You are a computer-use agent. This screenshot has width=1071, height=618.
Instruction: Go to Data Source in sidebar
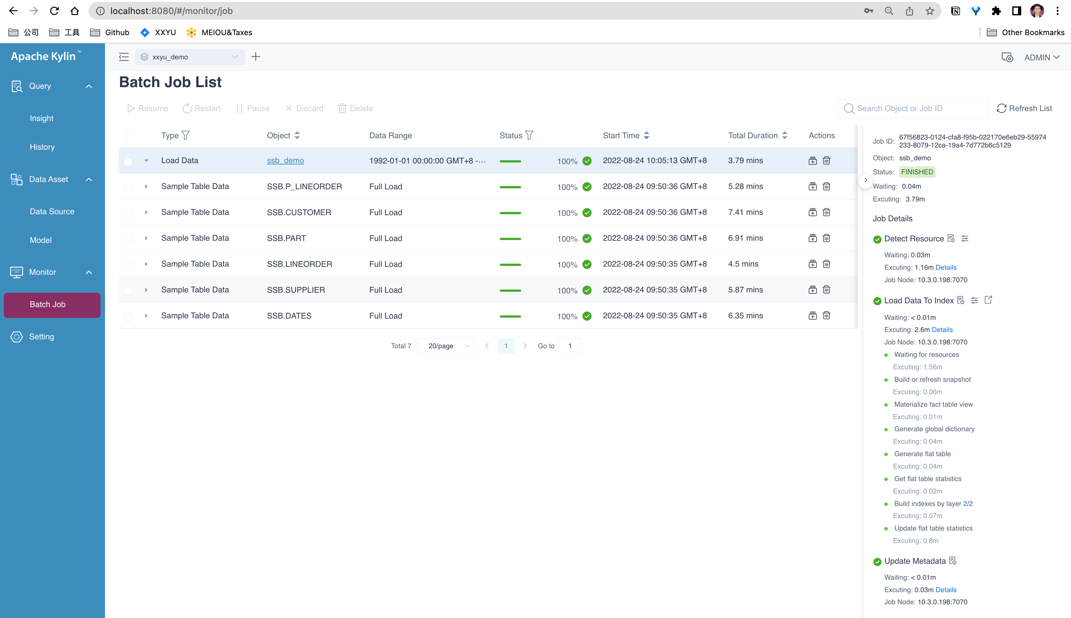click(52, 211)
